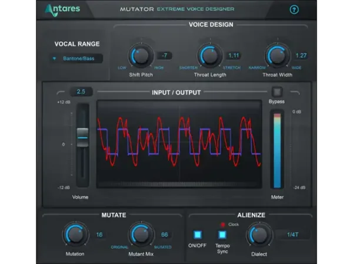Select the Dialect value 1/4T

coord(292,235)
